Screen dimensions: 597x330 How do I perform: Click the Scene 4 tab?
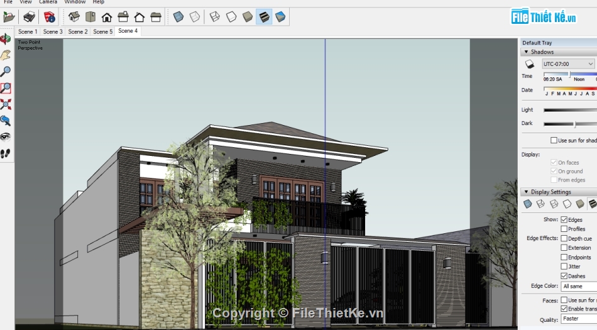[x=128, y=31]
